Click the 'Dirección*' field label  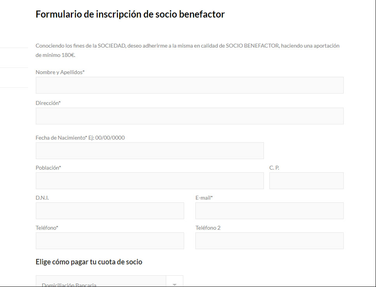click(48, 103)
